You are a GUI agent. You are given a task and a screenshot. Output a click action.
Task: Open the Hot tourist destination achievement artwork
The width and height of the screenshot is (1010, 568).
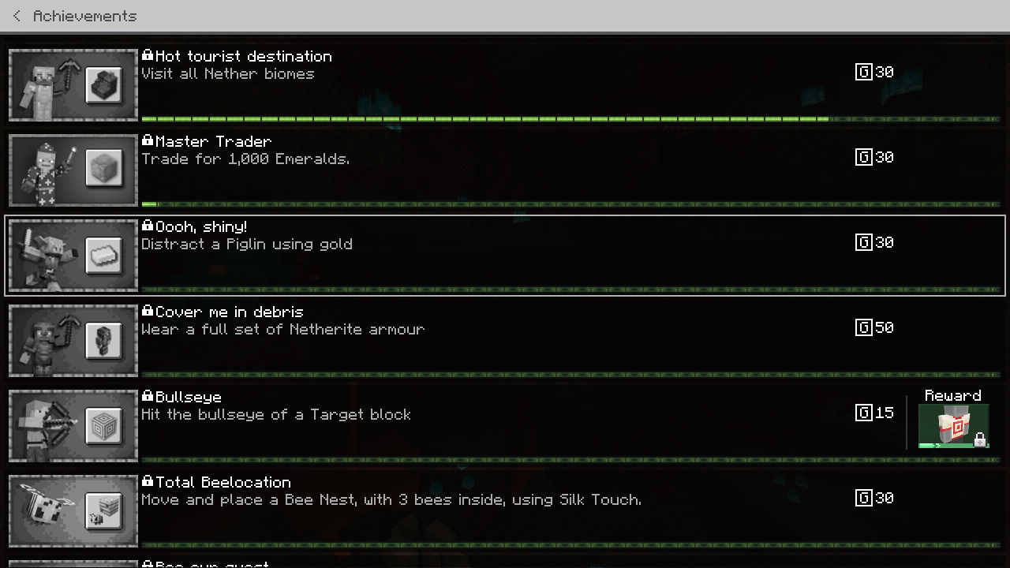[73, 85]
